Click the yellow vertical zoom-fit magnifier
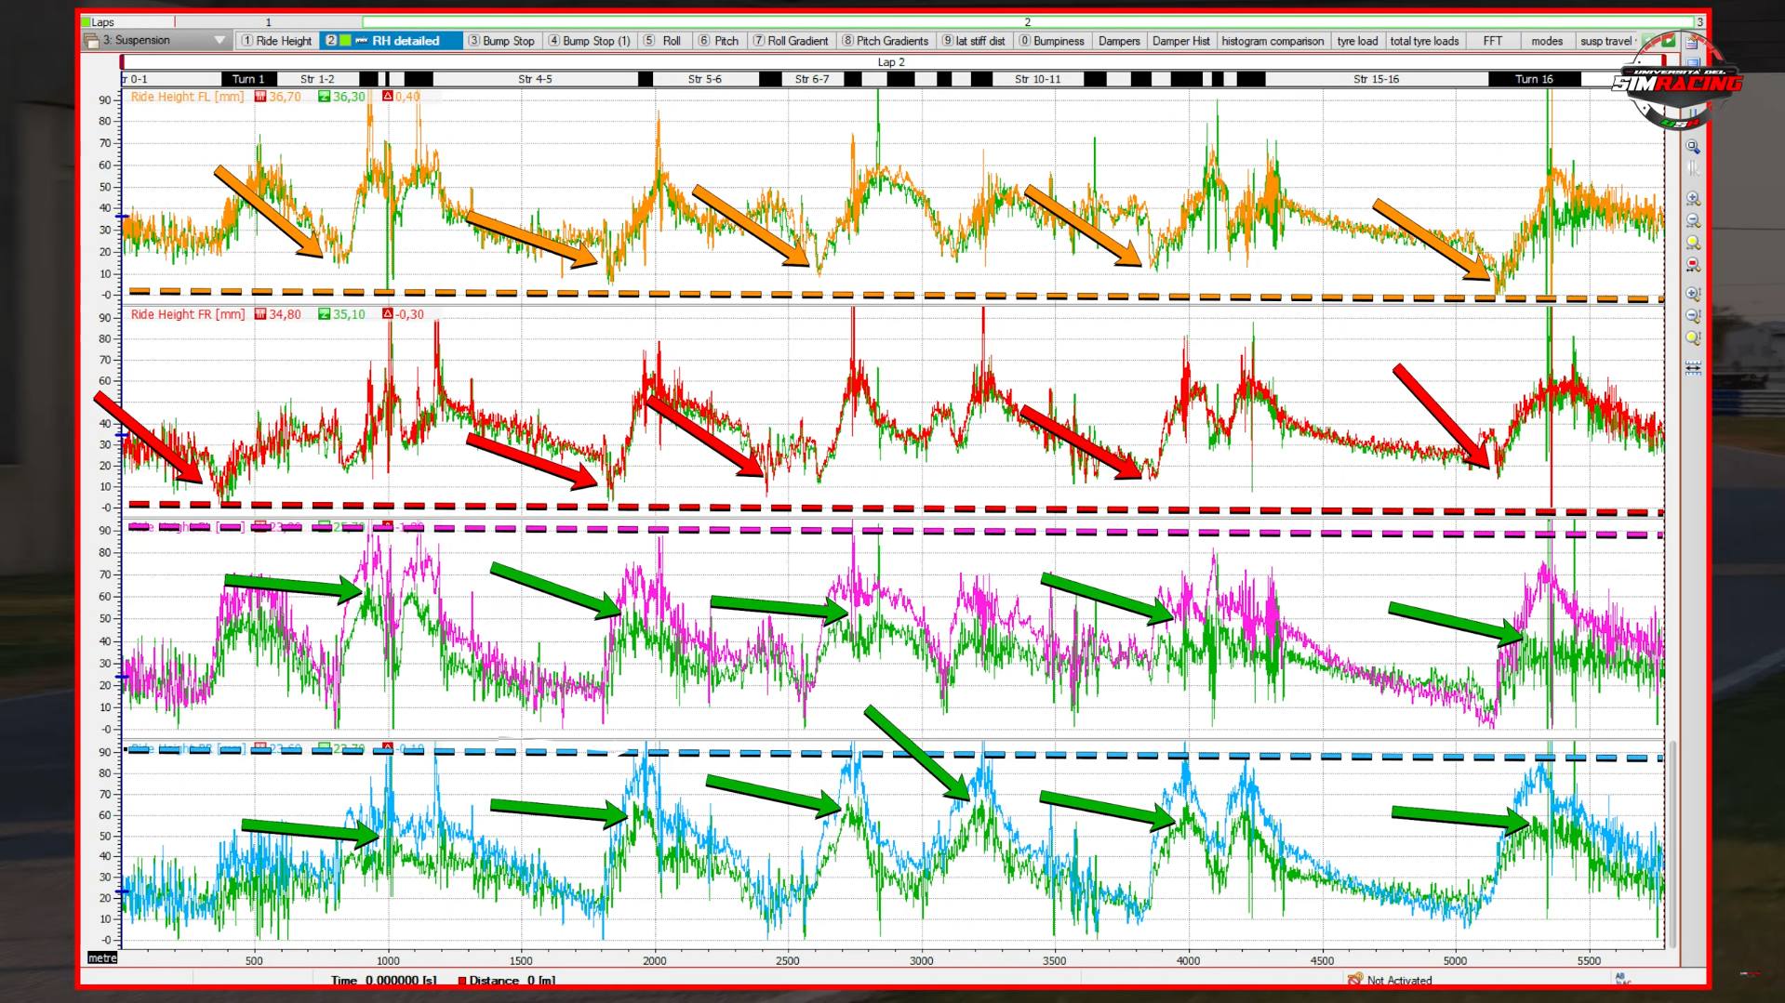 [1693, 339]
